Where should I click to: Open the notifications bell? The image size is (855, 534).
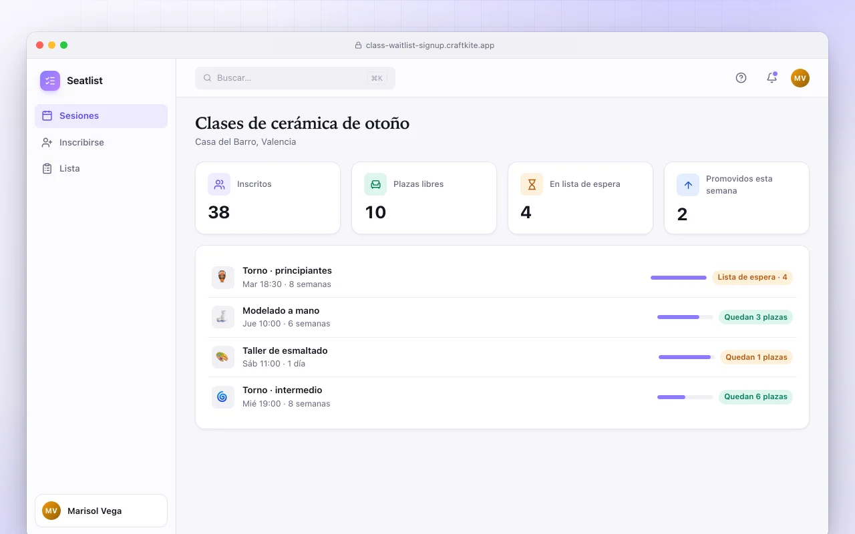772,78
